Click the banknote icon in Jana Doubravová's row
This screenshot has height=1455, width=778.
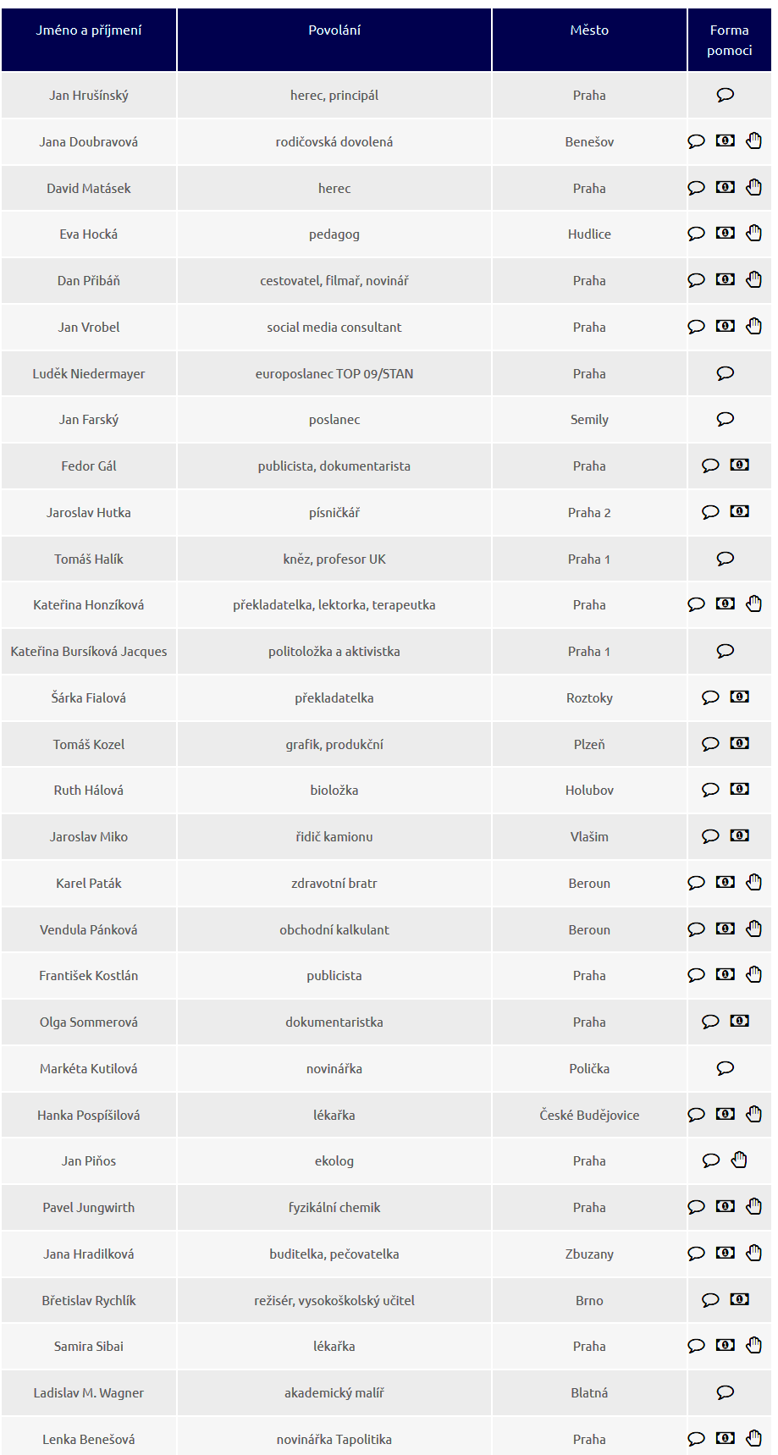pyautogui.click(x=726, y=141)
